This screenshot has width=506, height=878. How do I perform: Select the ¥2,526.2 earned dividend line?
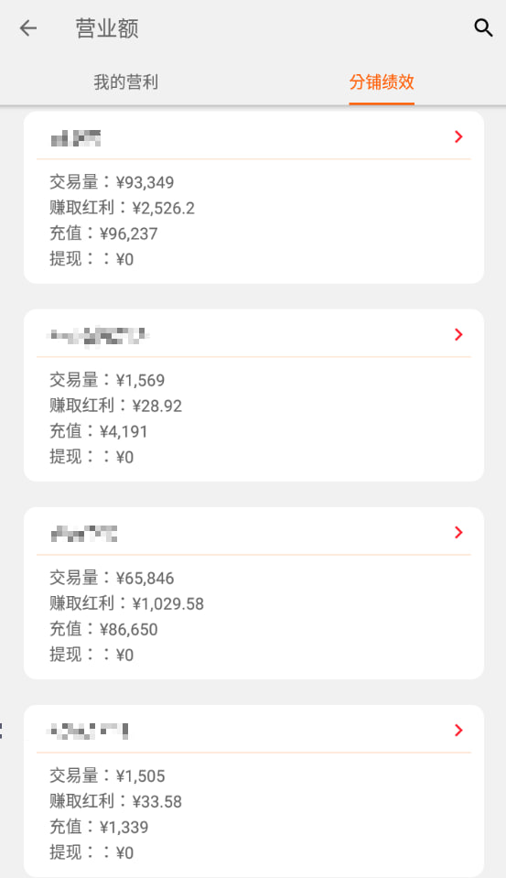pyautogui.click(x=122, y=208)
